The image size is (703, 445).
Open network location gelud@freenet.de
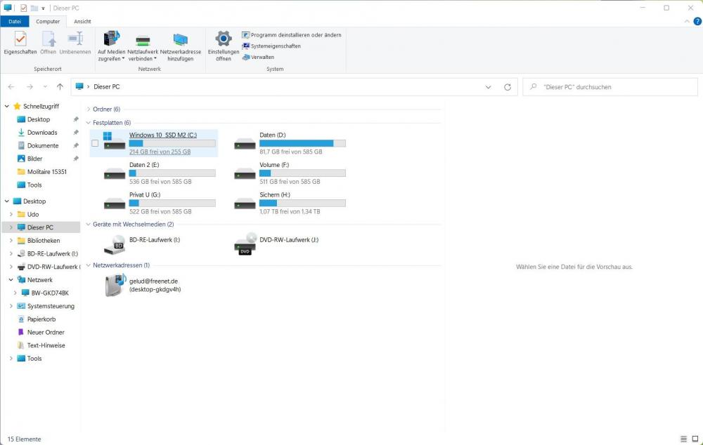tap(116, 285)
